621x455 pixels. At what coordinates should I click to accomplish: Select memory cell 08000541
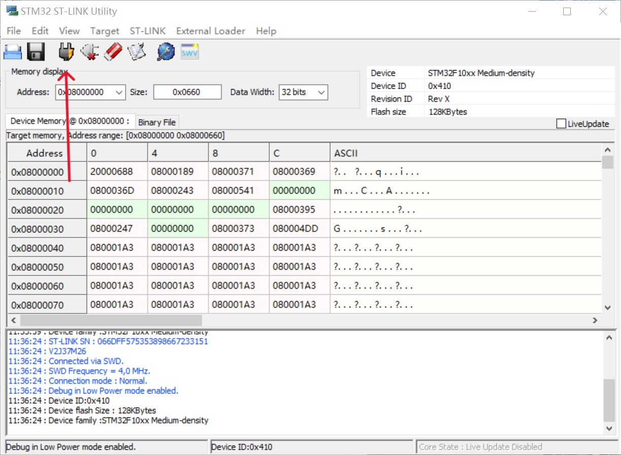tap(239, 191)
